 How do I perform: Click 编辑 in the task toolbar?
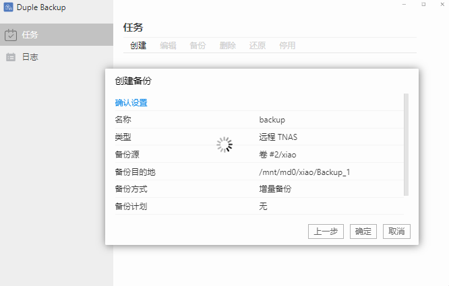coord(168,46)
